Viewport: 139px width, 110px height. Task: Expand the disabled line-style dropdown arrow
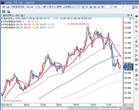point(79,7)
